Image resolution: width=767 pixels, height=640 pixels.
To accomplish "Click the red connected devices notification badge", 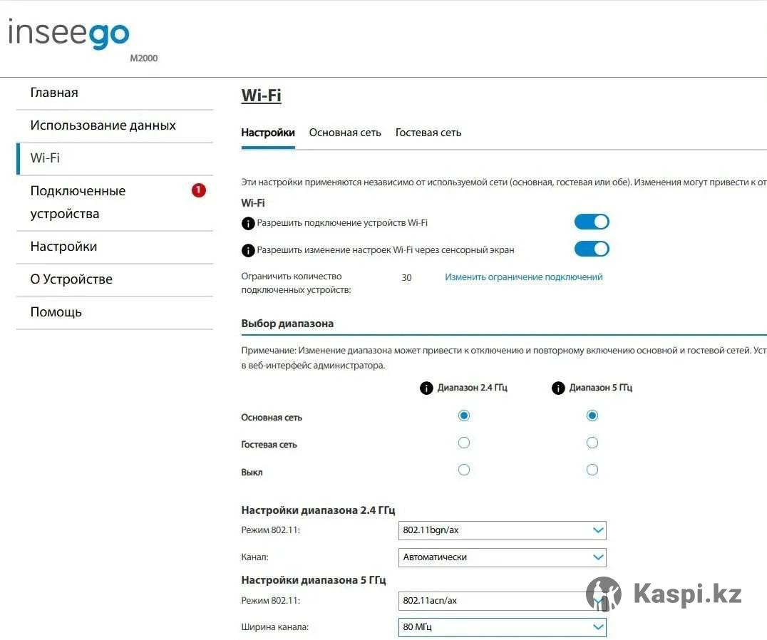I will point(199,190).
